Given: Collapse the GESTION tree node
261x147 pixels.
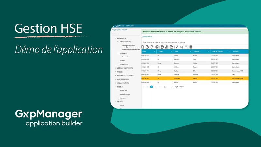Looking at the screenshot, I should 115,102.
